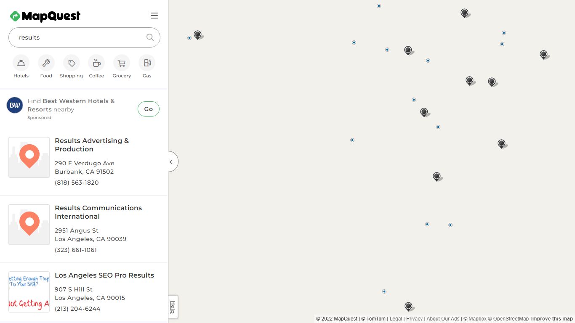Click the Legal link in footer
This screenshot has height=323, width=575.
(x=396, y=319)
